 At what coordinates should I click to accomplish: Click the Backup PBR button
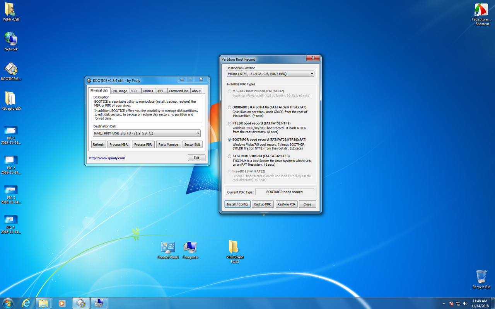click(263, 204)
